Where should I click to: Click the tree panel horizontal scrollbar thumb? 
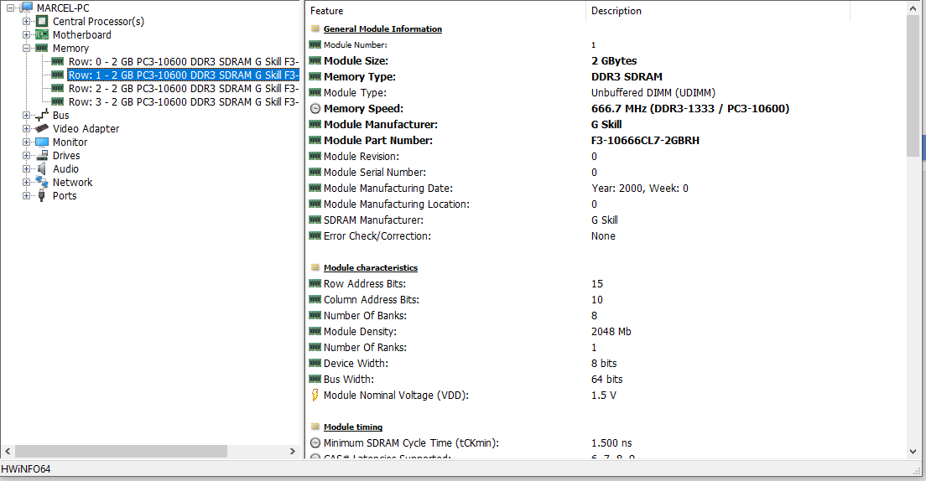[121, 451]
